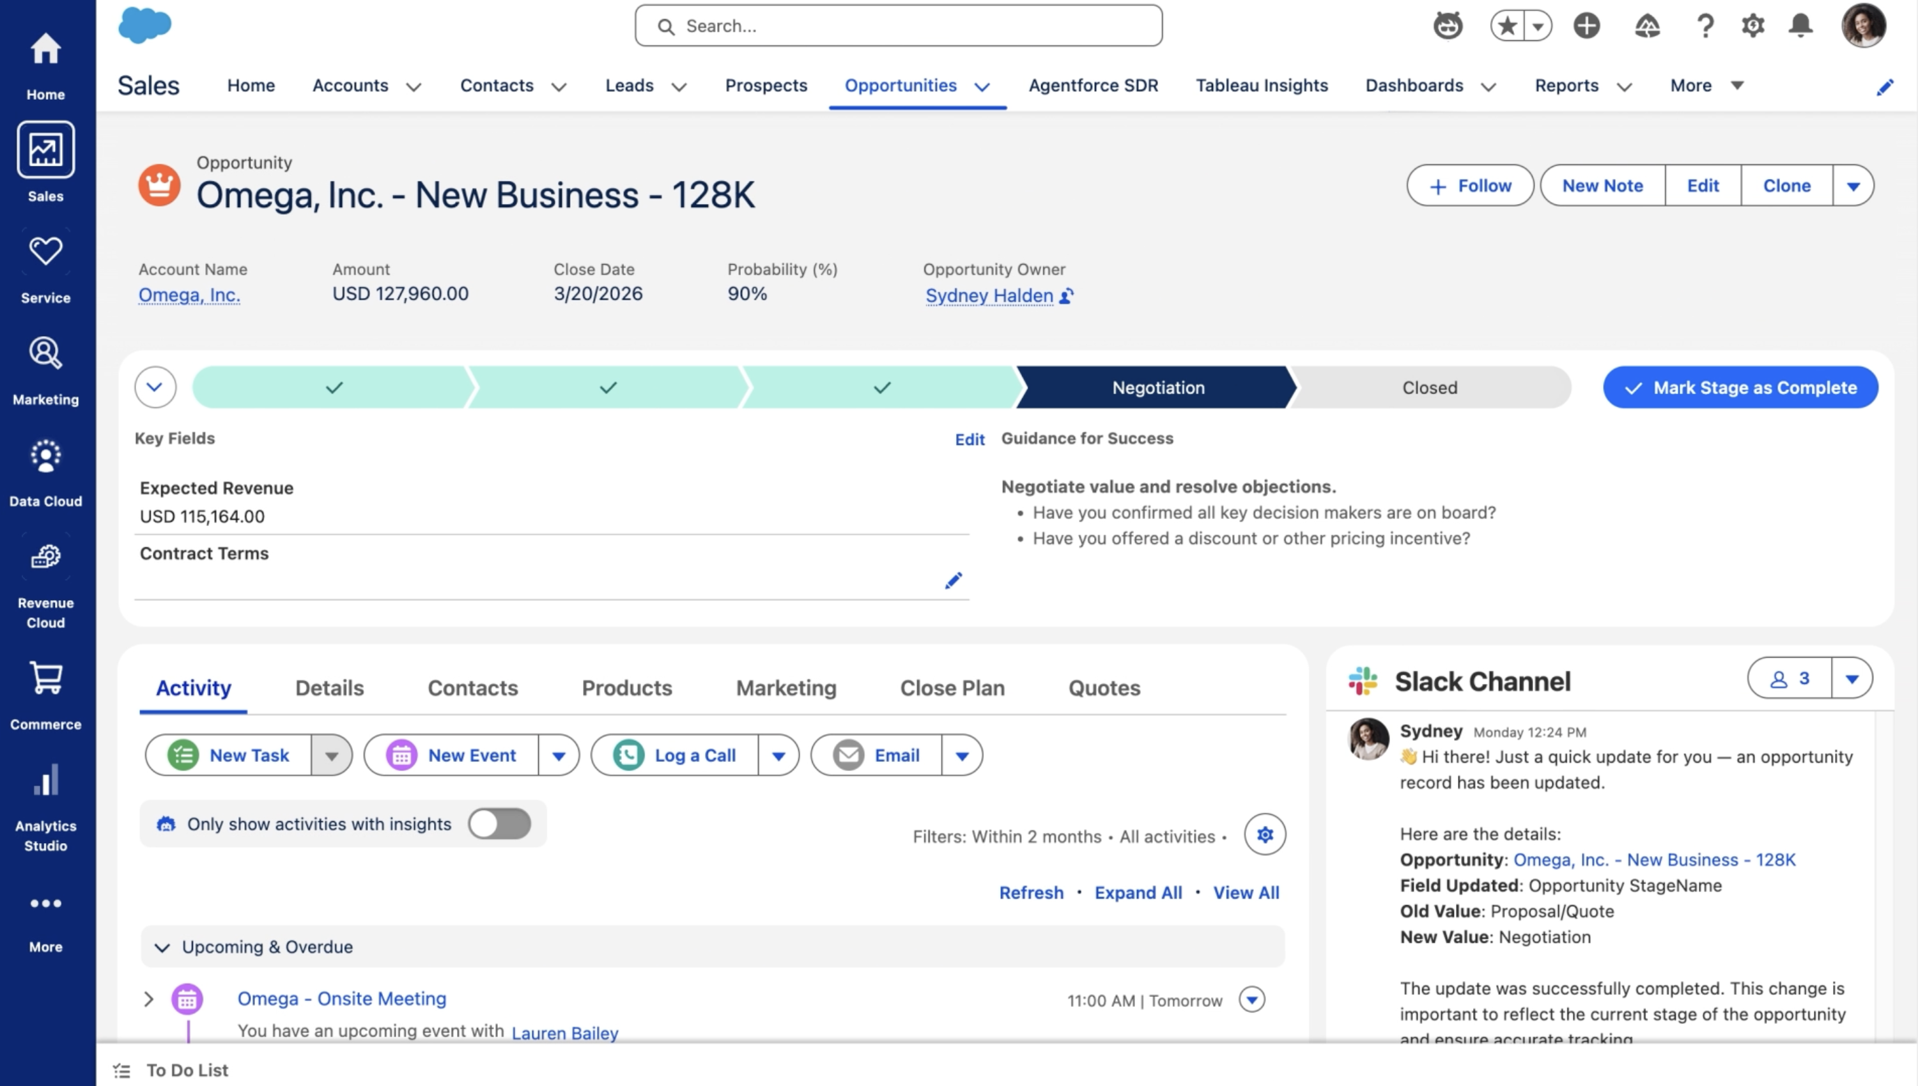Select Service in the left sidebar
1918x1086 pixels.
click(45, 265)
